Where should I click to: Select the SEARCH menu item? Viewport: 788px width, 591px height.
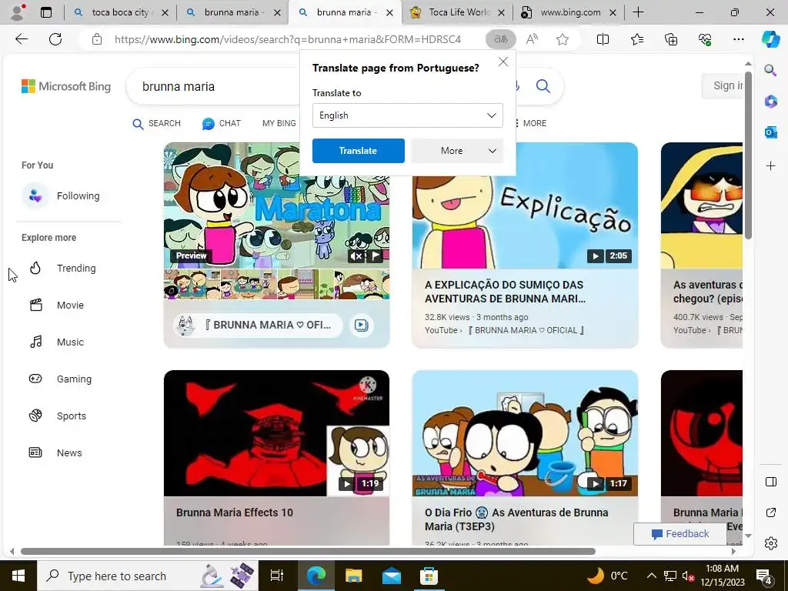156,124
